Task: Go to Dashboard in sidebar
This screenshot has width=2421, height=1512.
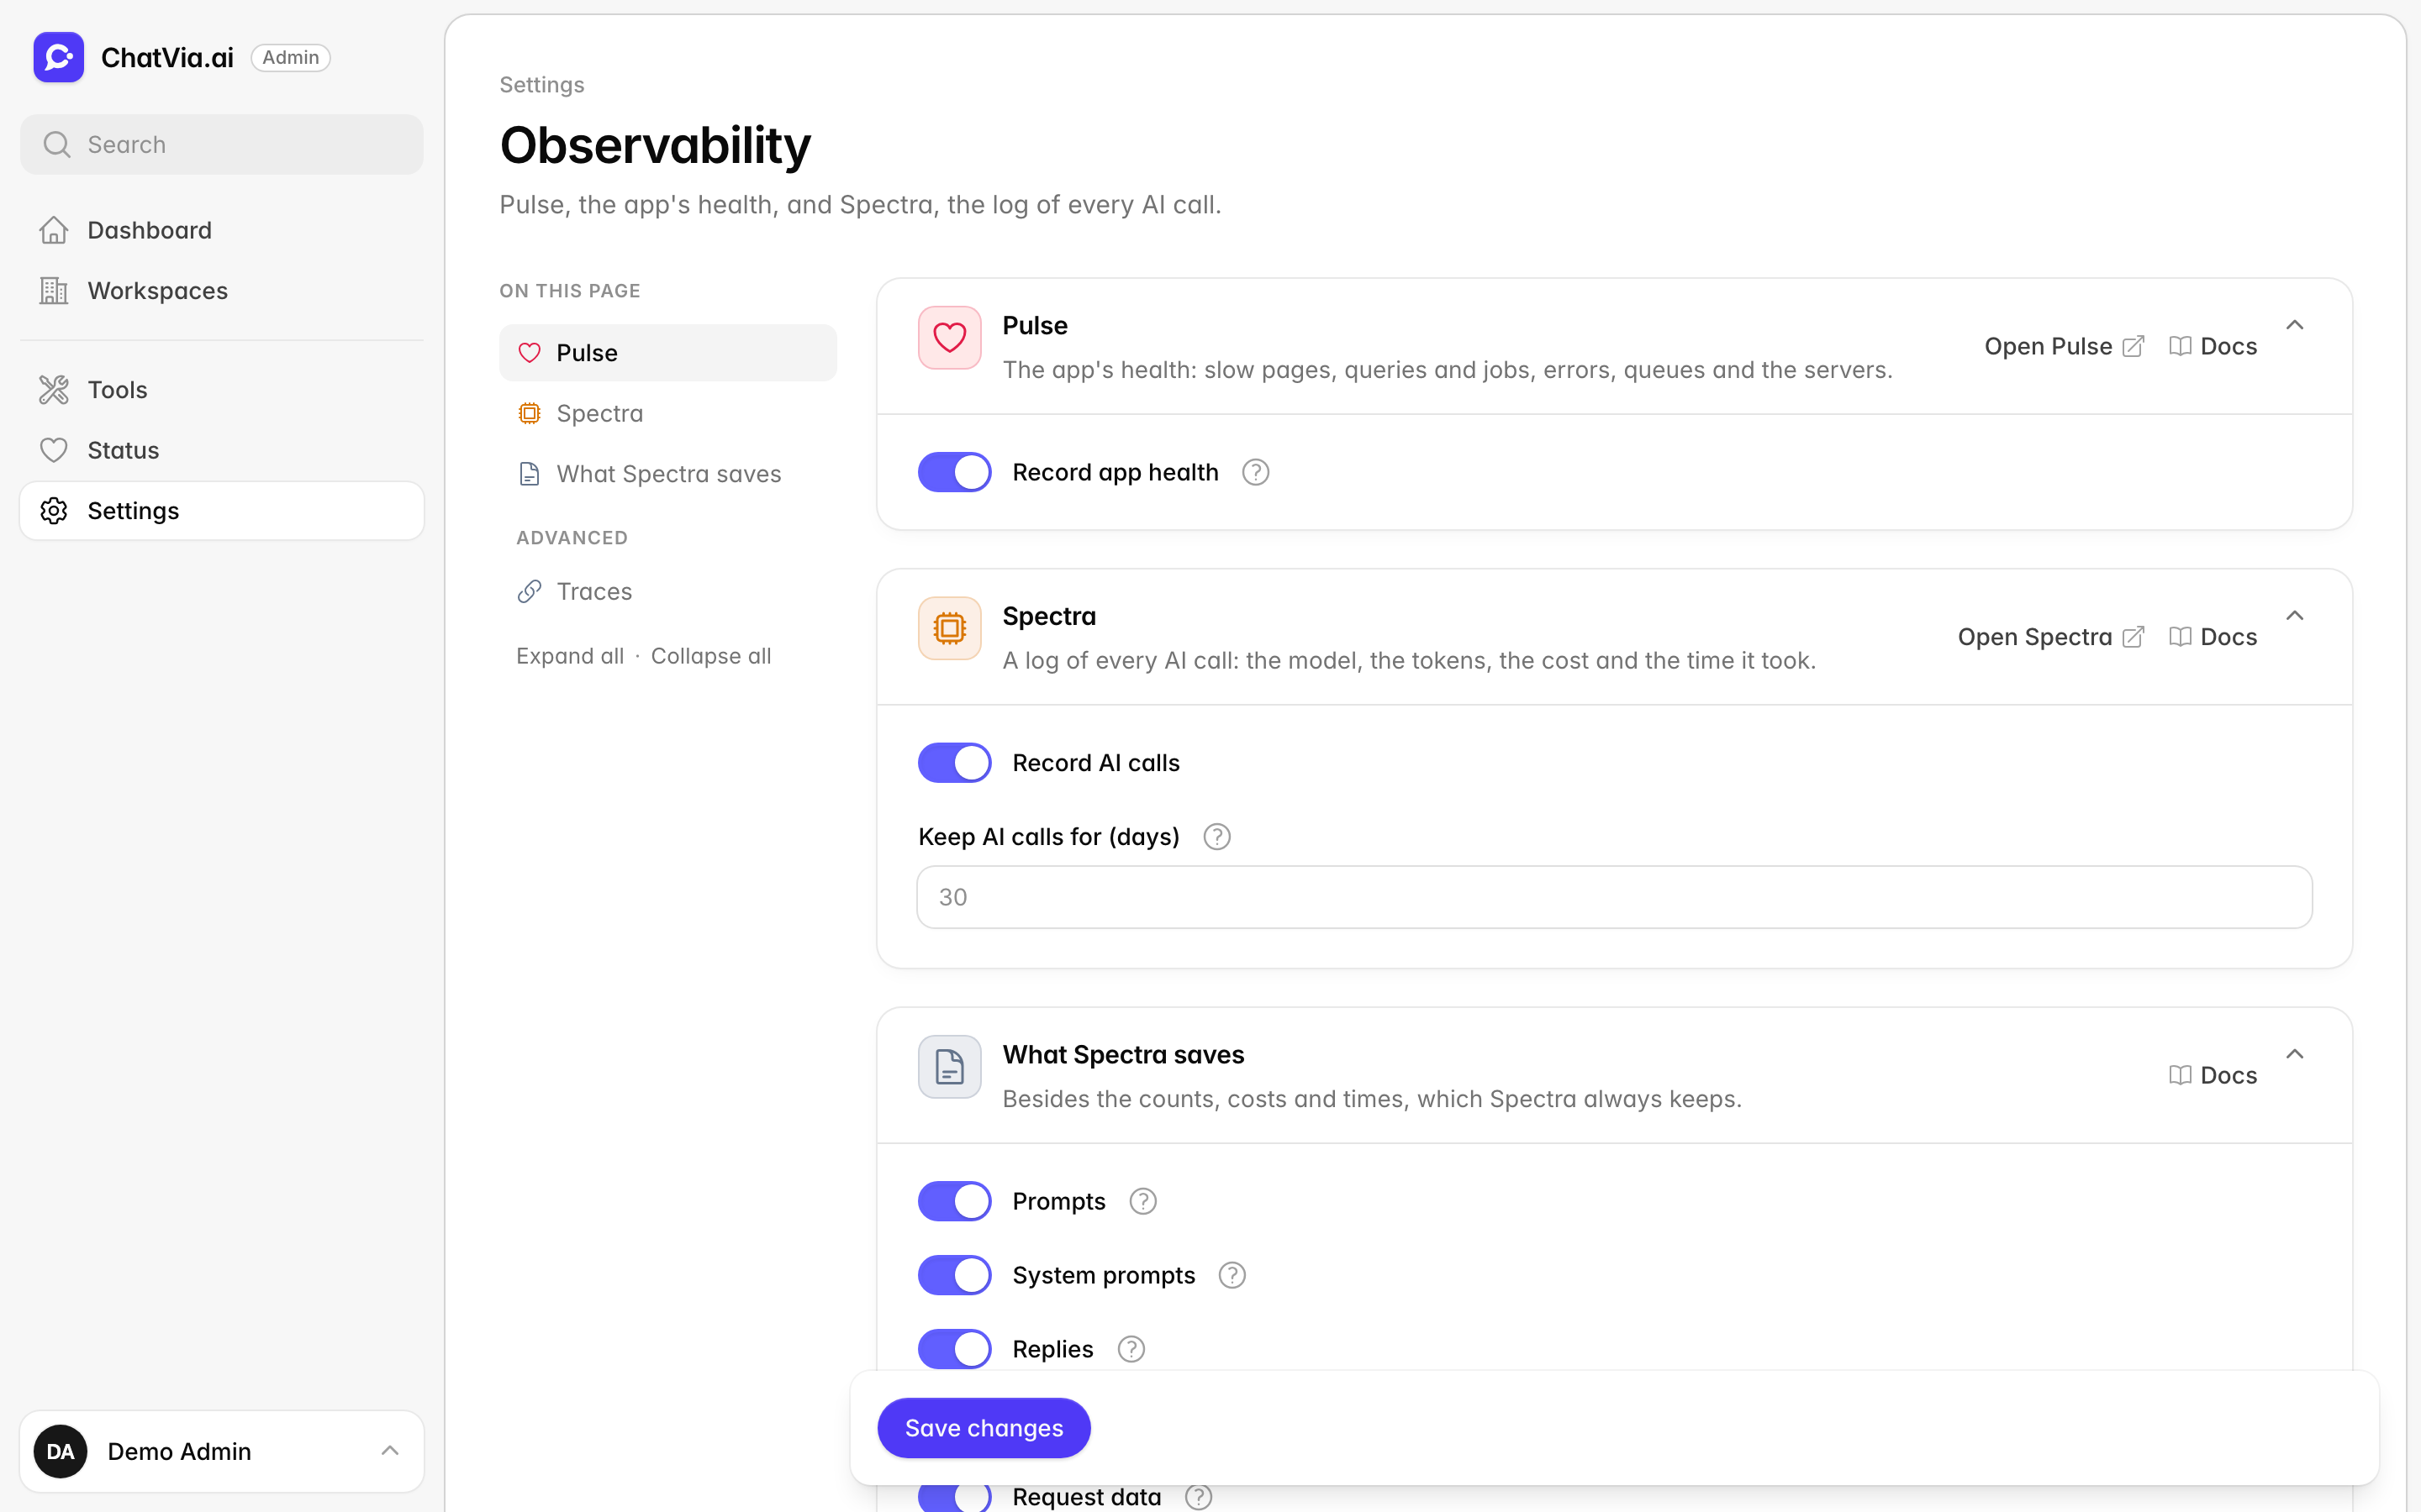Action: pos(222,230)
